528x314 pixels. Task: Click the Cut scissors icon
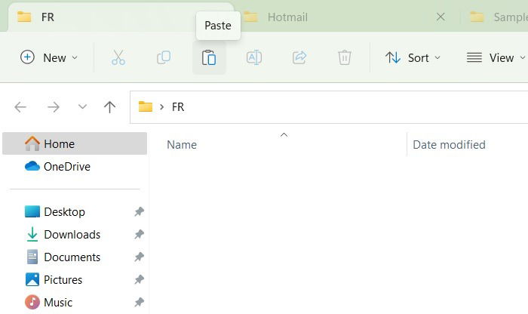[x=118, y=57]
